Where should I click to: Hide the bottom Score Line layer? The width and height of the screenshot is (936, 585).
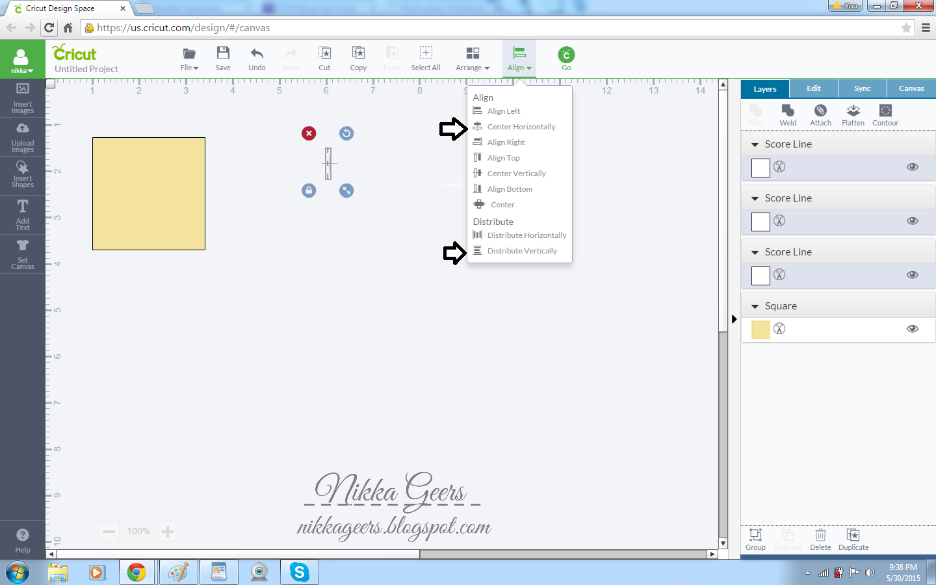click(913, 275)
